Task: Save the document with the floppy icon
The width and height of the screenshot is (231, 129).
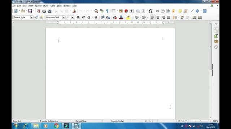Action: pos(30,11)
